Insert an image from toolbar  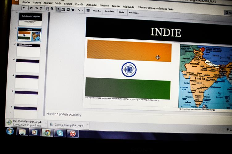tap(68, 10)
